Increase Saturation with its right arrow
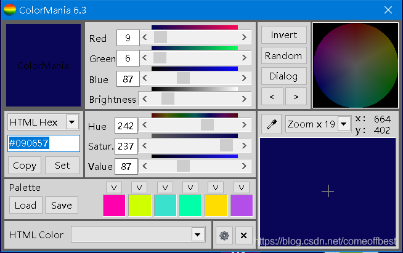 pyautogui.click(x=244, y=146)
